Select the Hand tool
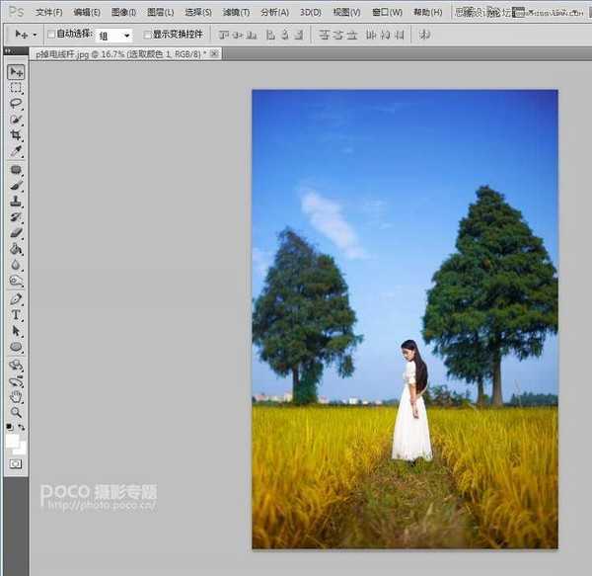 pyautogui.click(x=16, y=396)
